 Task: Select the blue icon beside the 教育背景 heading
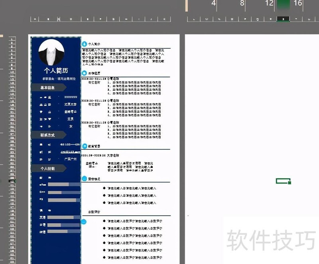85,146
